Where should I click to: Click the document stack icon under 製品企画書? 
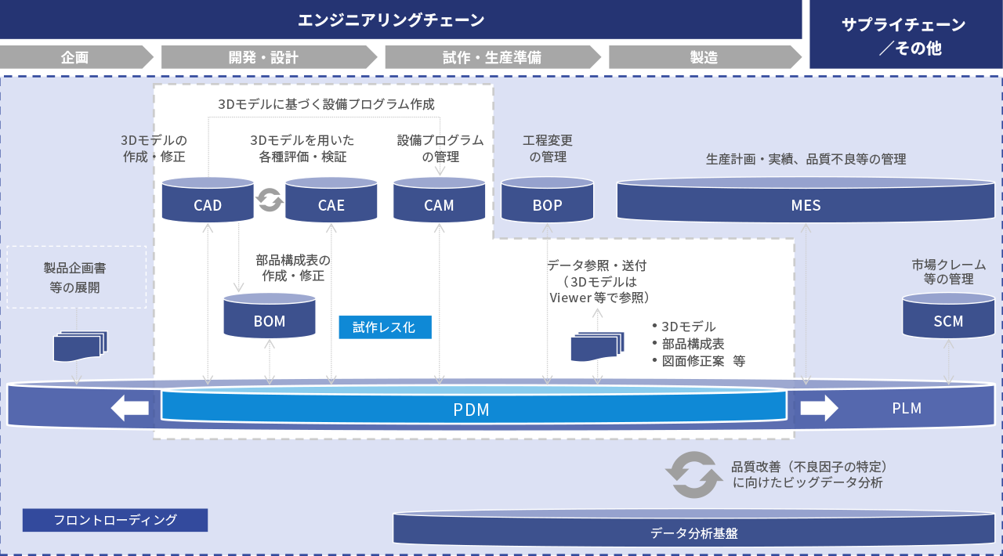[x=80, y=345]
